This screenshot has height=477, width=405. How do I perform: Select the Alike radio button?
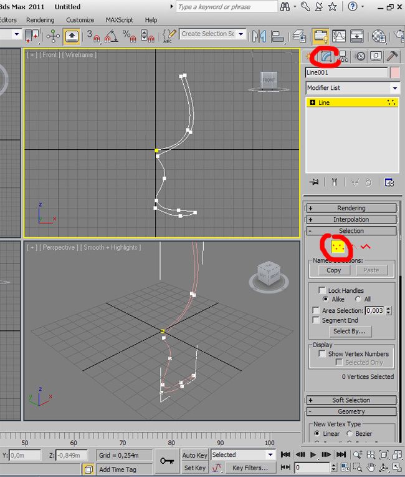point(325,299)
